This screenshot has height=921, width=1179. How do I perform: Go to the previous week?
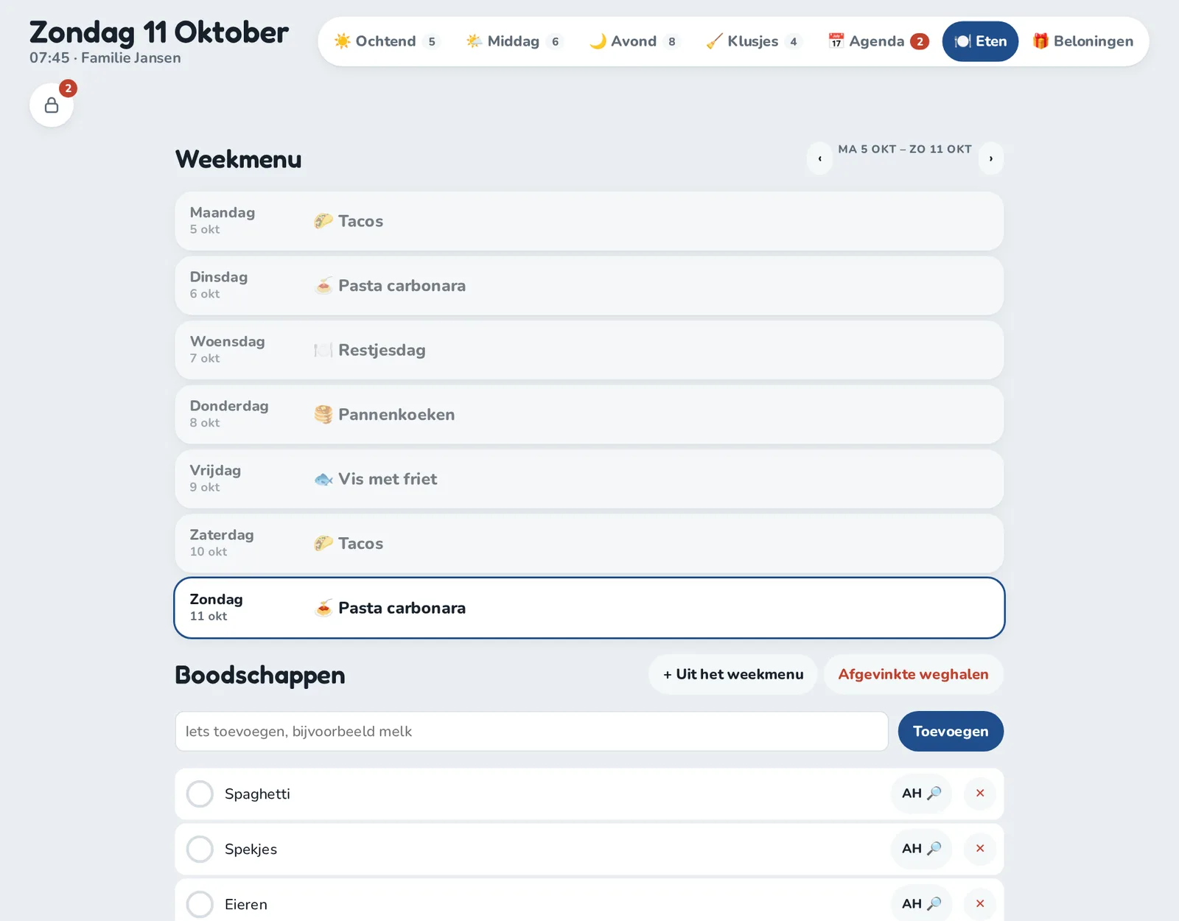click(819, 158)
